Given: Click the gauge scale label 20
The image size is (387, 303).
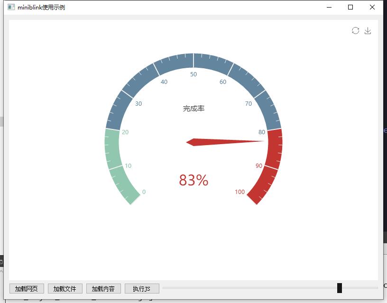Looking at the screenshot, I should [x=125, y=132].
